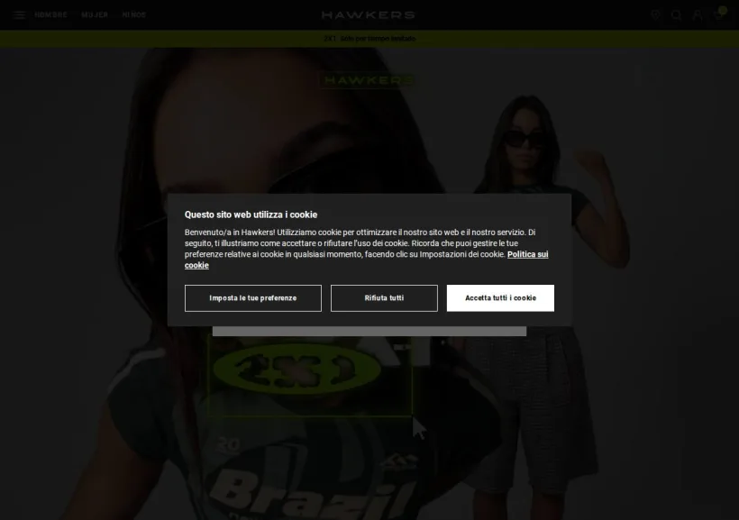
Task: Open the shopping cart icon
Action: [719, 14]
